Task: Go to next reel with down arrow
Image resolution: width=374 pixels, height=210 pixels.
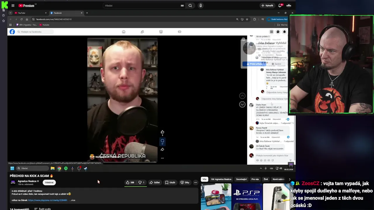Action: click(x=242, y=104)
